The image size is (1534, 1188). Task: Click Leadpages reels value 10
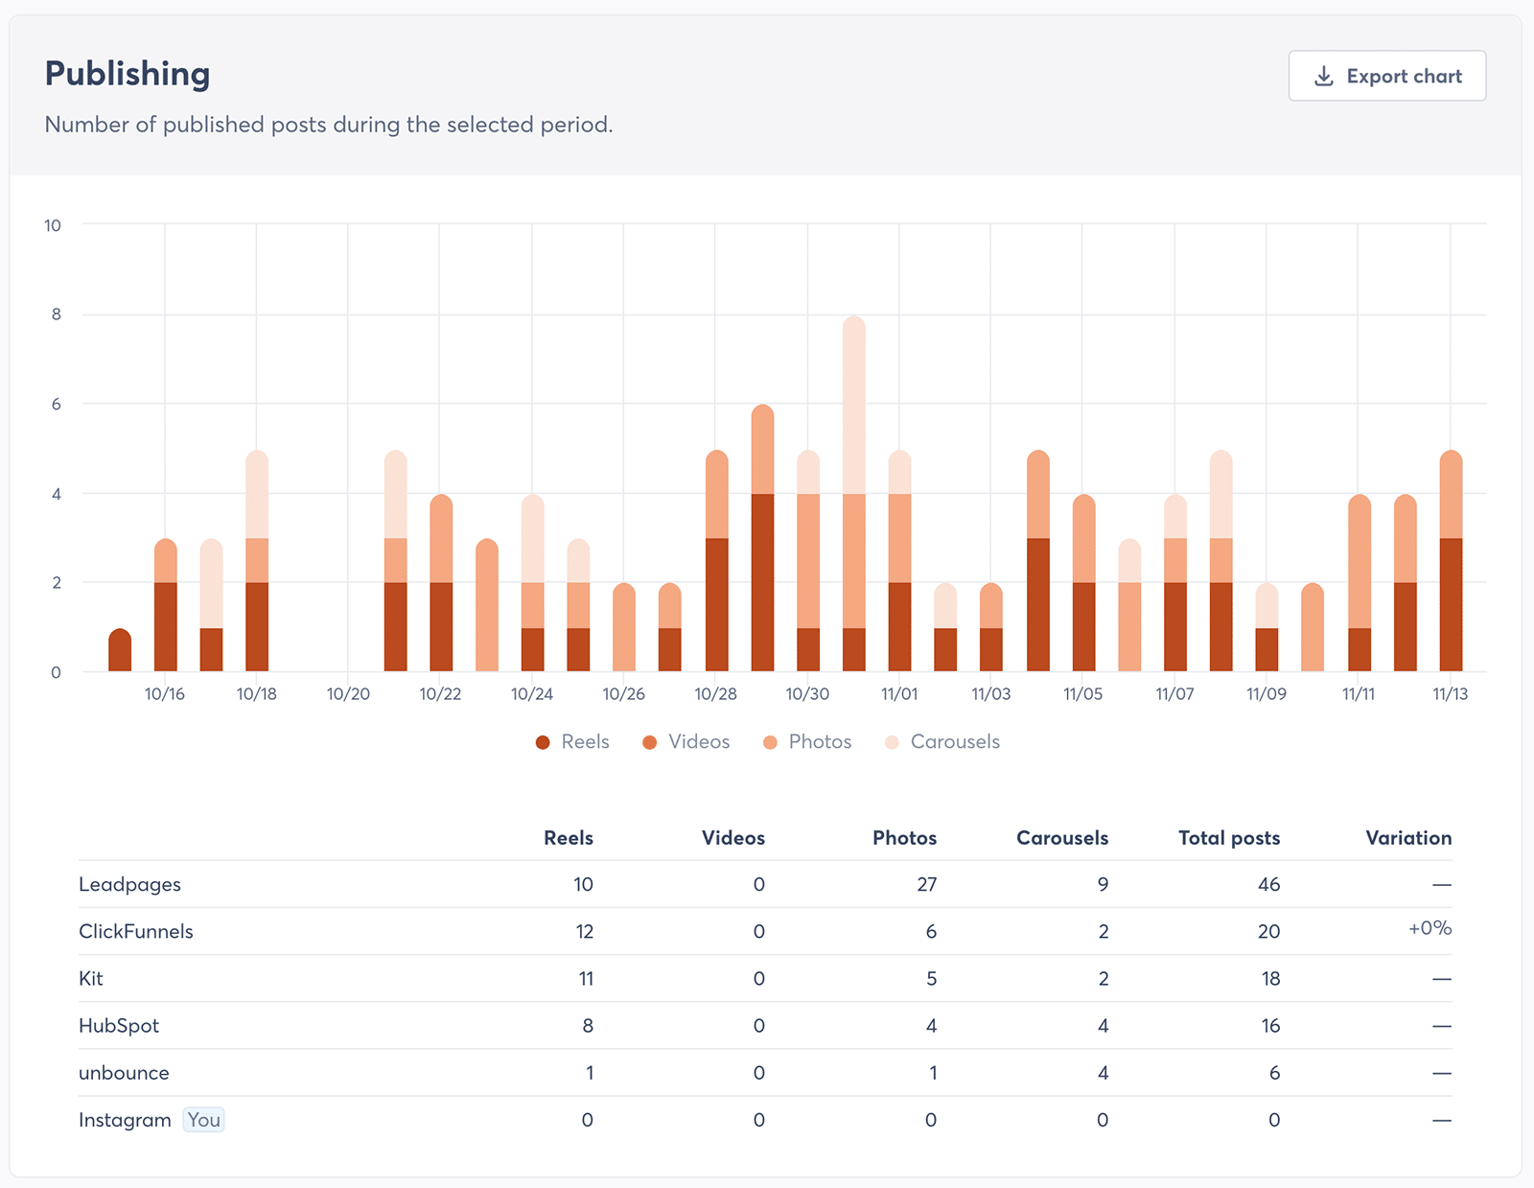583,885
